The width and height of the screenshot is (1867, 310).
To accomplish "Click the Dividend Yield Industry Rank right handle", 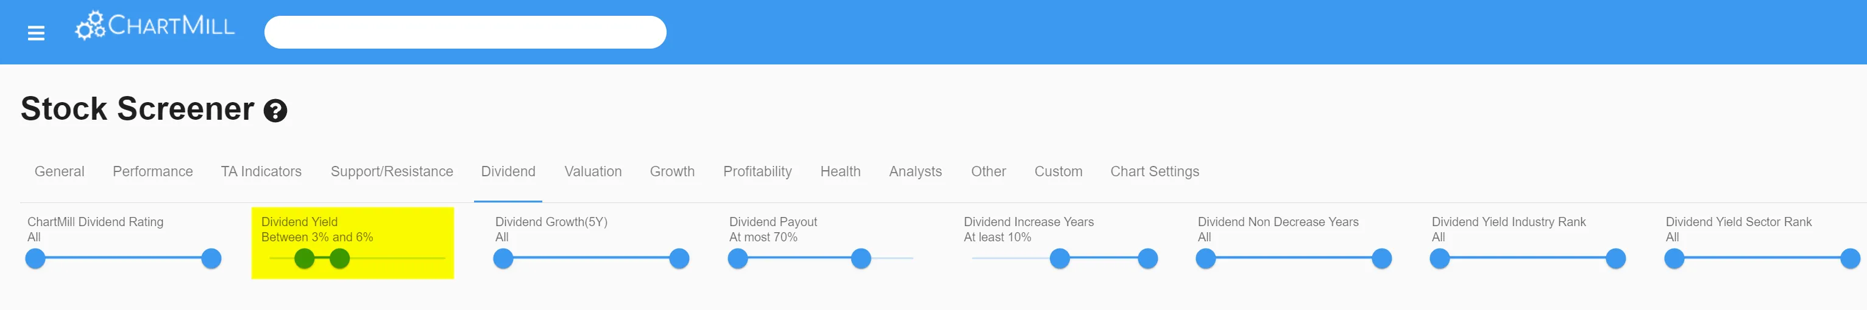I will click(1615, 259).
